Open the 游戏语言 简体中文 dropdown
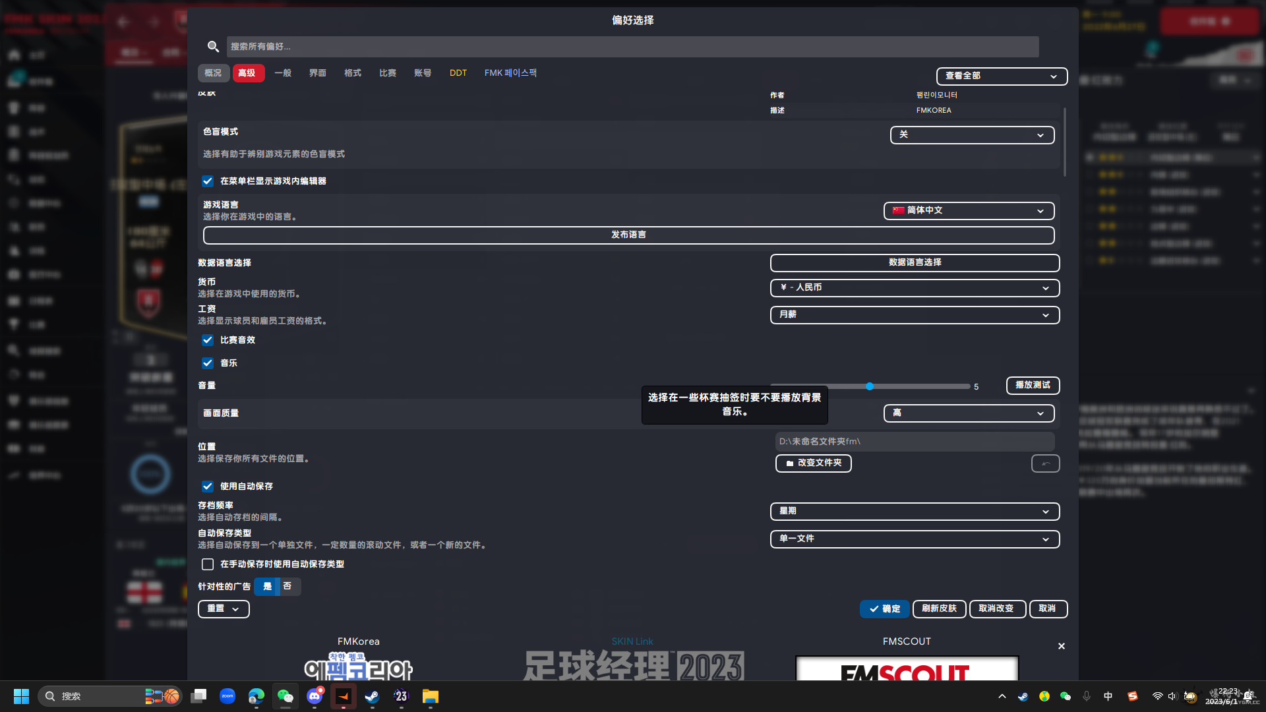The width and height of the screenshot is (1266, 712). (968, 211)
